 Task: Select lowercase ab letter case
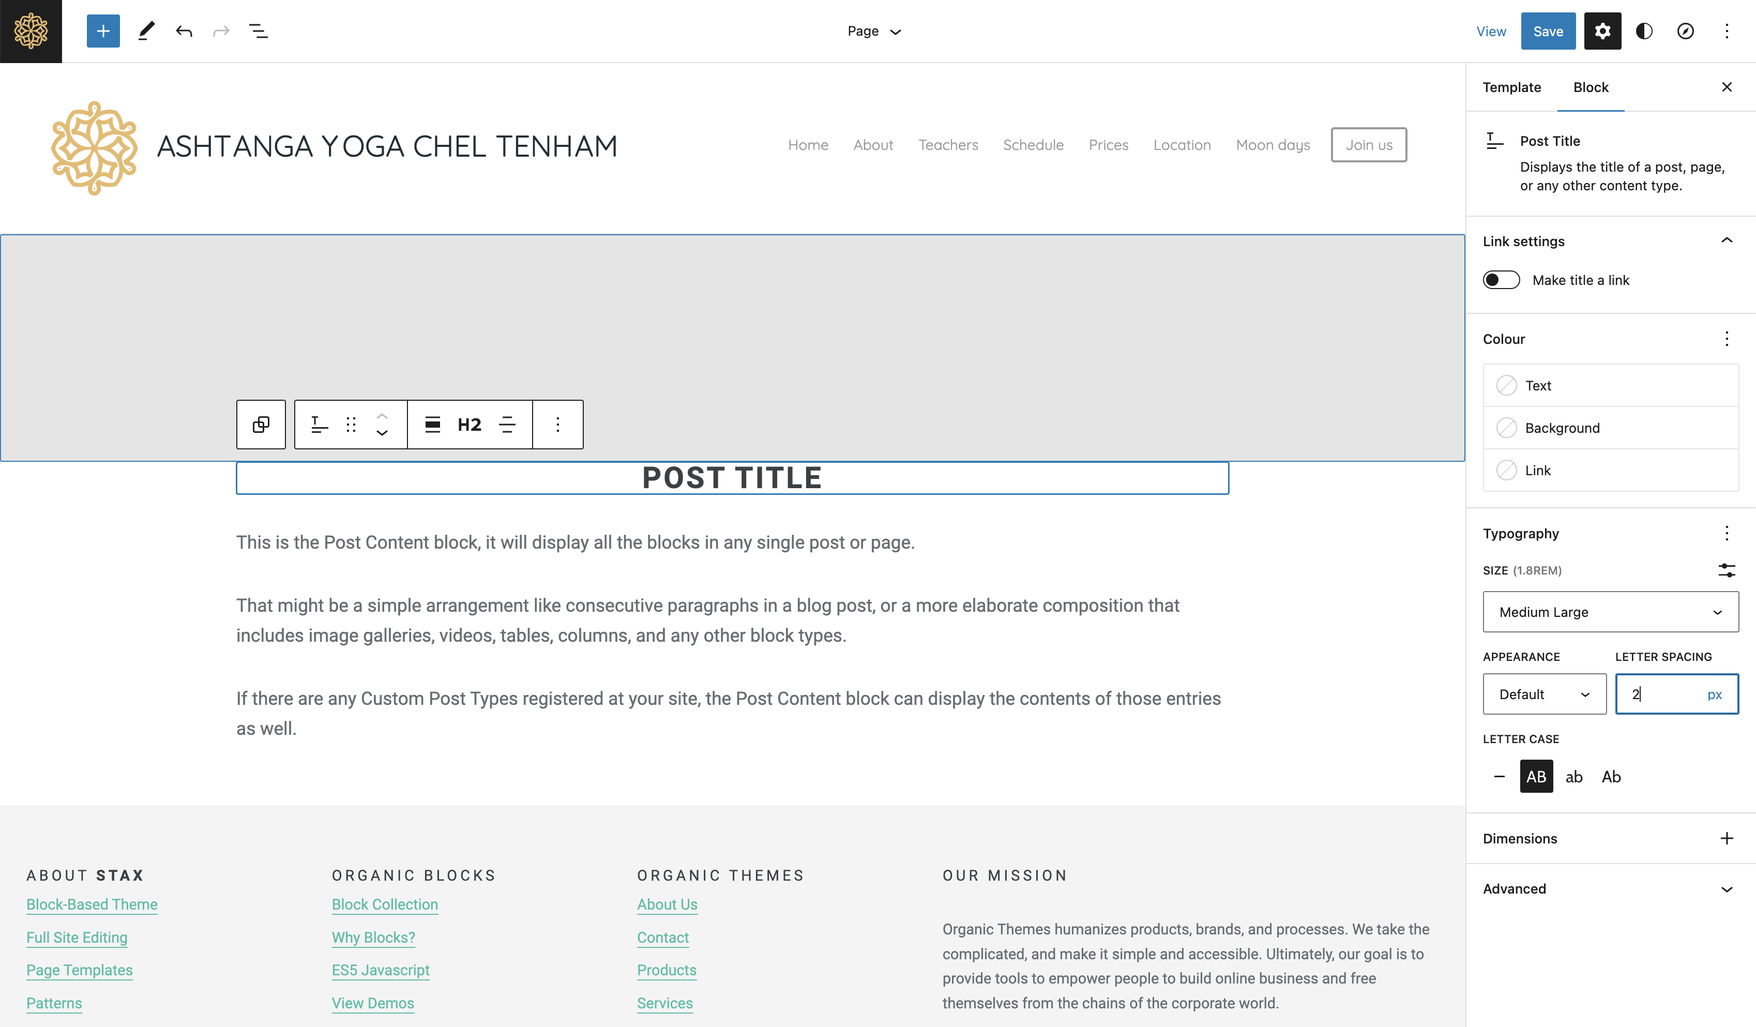1574,776
